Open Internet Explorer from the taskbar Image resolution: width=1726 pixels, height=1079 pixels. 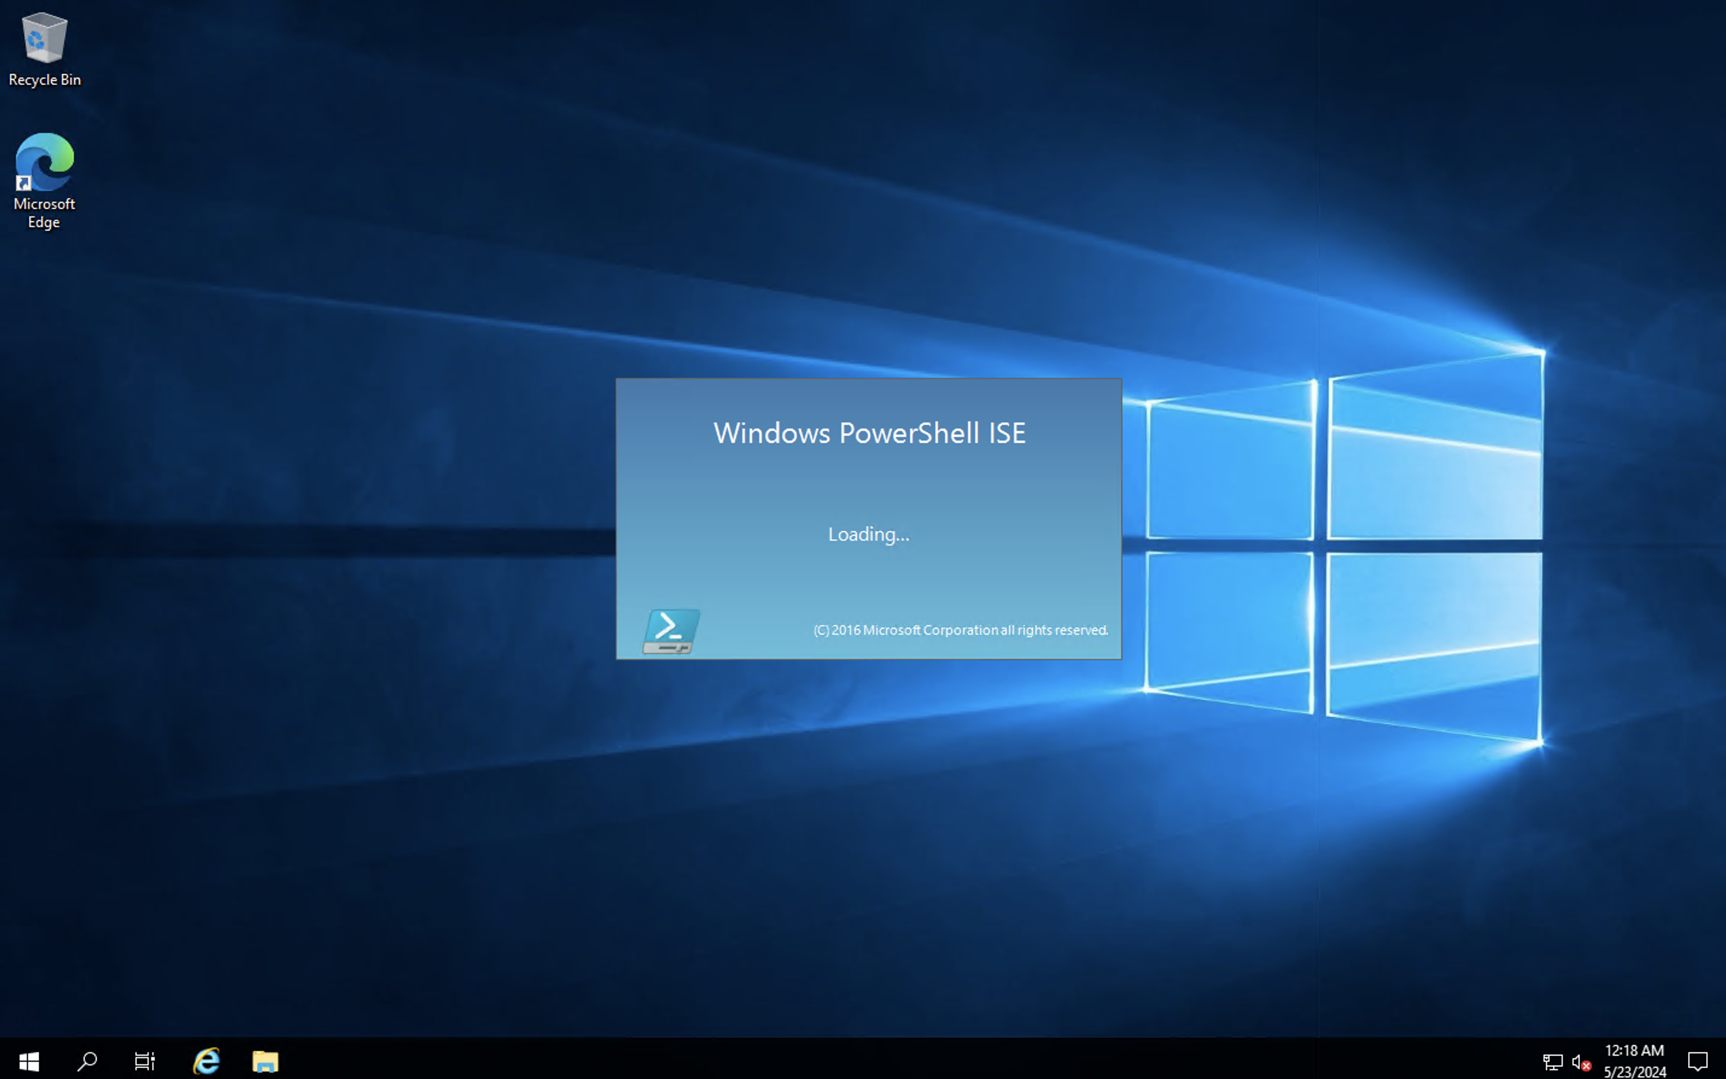[x=206, y=1061]
